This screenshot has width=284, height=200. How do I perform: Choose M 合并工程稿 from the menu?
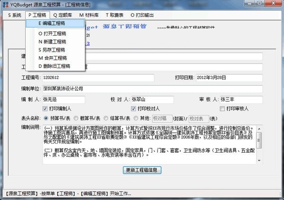coord(55,58)
